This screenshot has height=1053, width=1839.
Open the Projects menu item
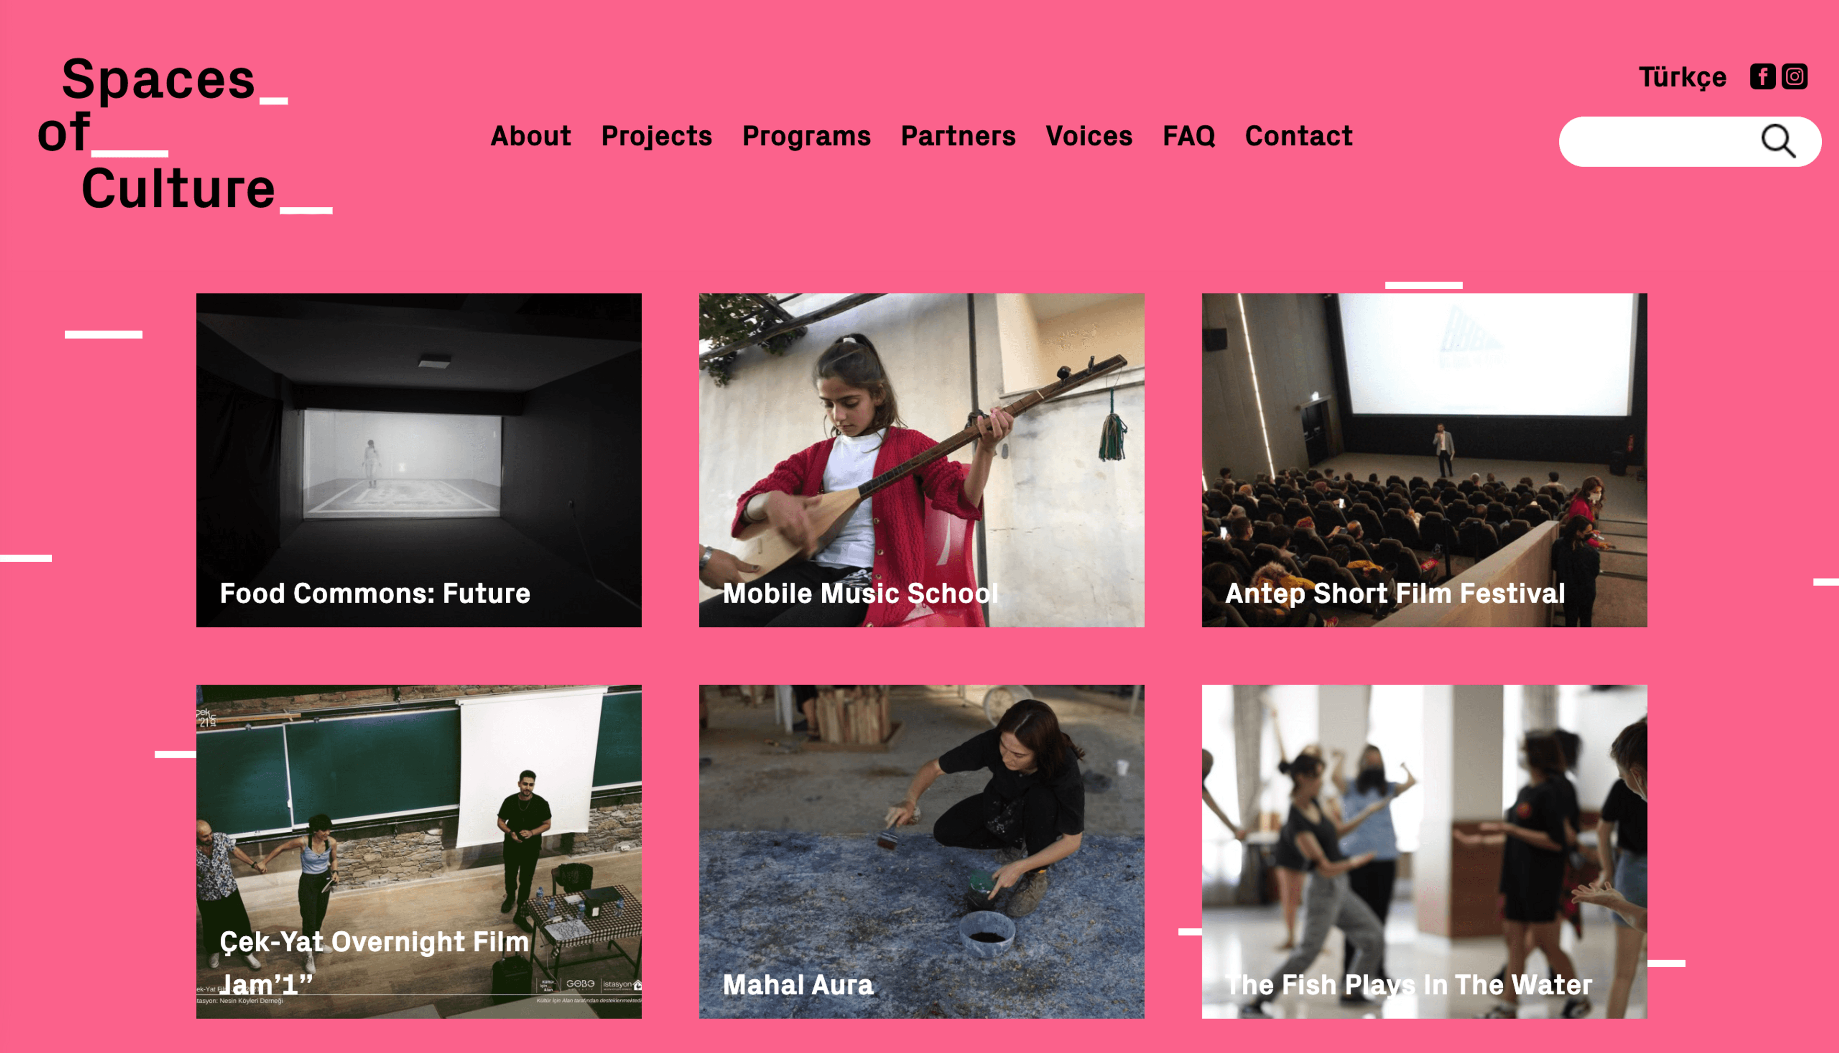pos(657,136)
